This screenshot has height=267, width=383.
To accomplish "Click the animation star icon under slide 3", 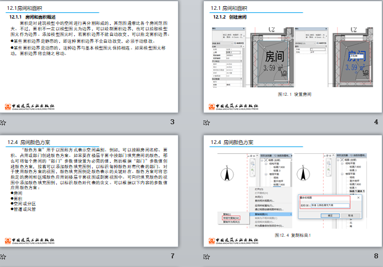I will (x=4, y=123).
